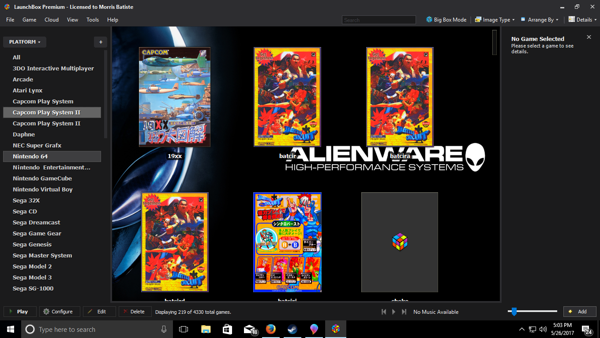
Task: Select Nintendo Entertainment System platform
Action: coord(52,167)
